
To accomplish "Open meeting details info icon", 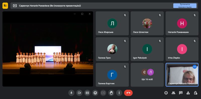I will point(166,93).
